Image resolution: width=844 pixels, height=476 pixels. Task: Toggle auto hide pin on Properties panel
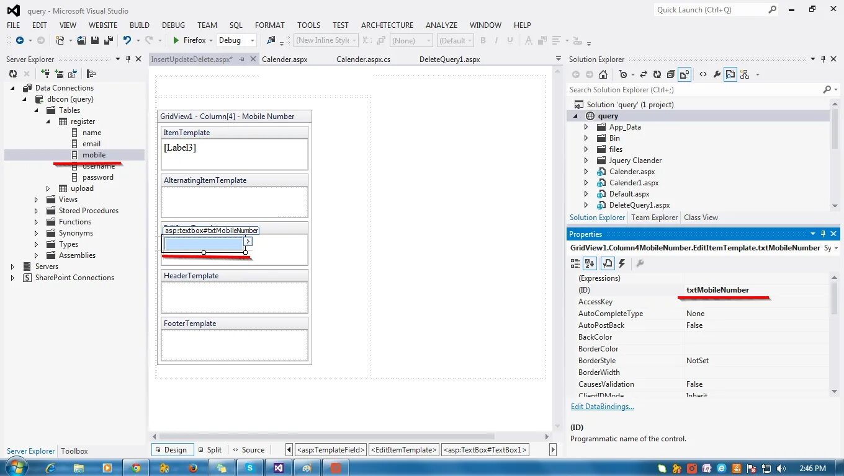tap(824, 234)
